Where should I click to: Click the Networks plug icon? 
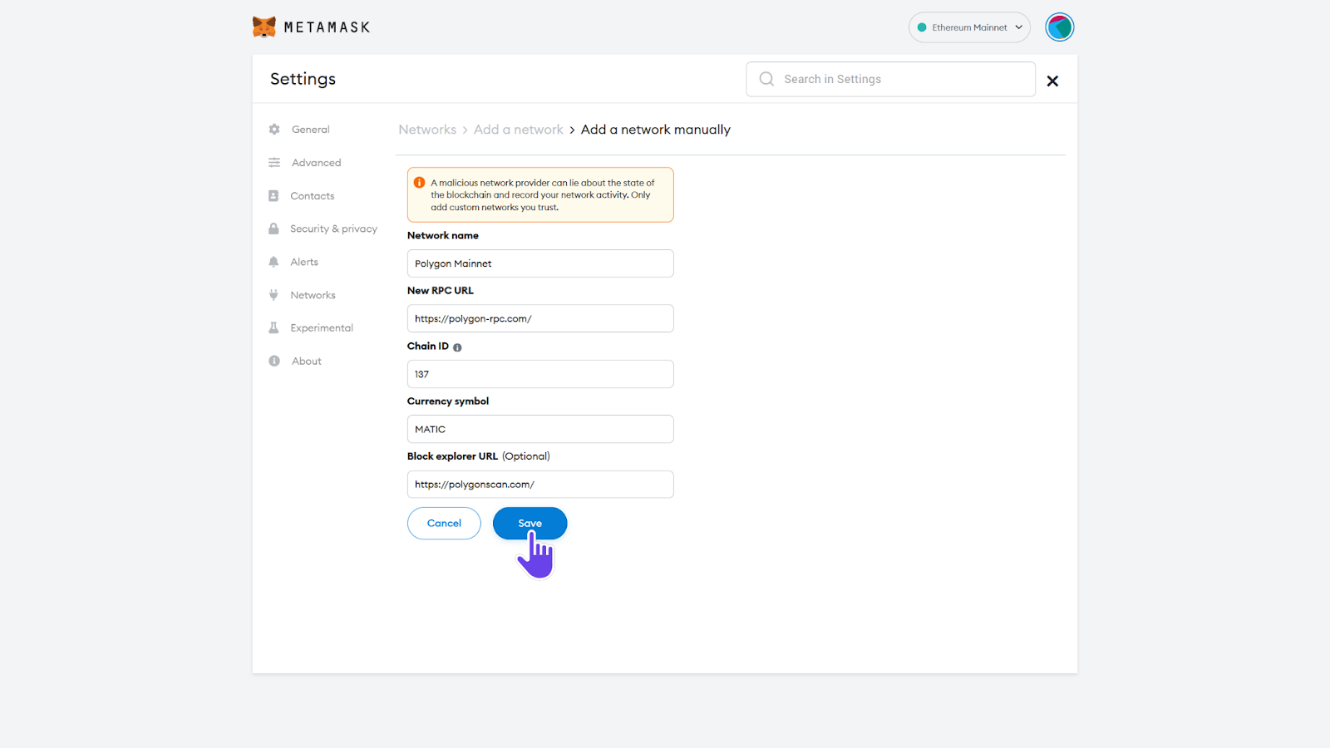pyautogui.click(x=273, y=295)
